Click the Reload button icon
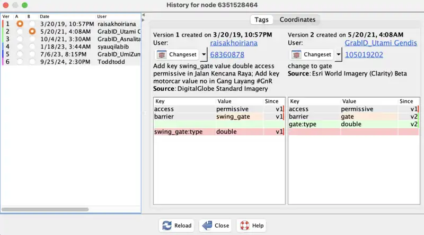The image size is (424, 235). (167, 225)
